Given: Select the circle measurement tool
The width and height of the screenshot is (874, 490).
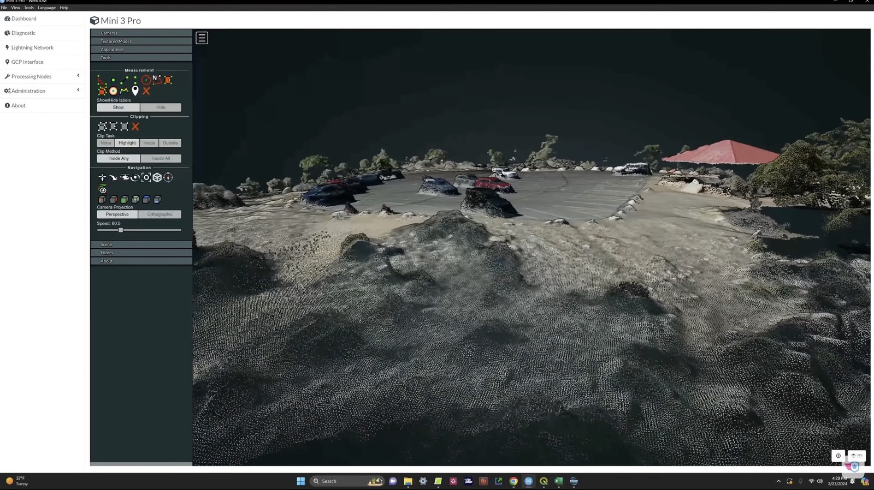Looking at the screenshot, I should click(x=146, y=80).
